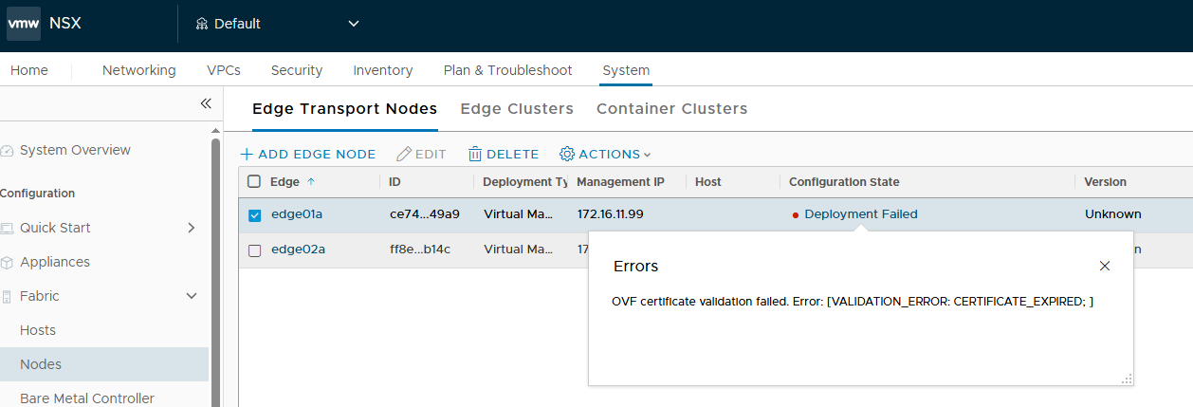This screenshot has height=407, width=1193.
Task: Open Plan & Troubleshoot menu
Action: [508, 70]
